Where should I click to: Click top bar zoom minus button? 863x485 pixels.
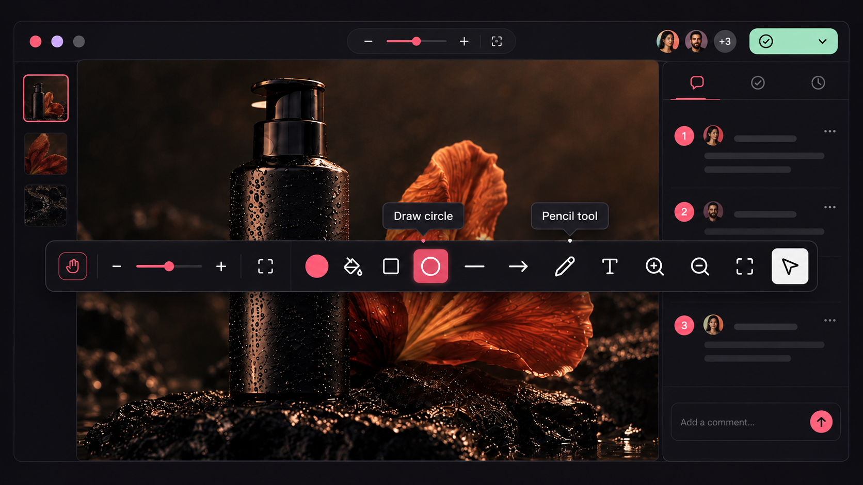coord(369,41)
